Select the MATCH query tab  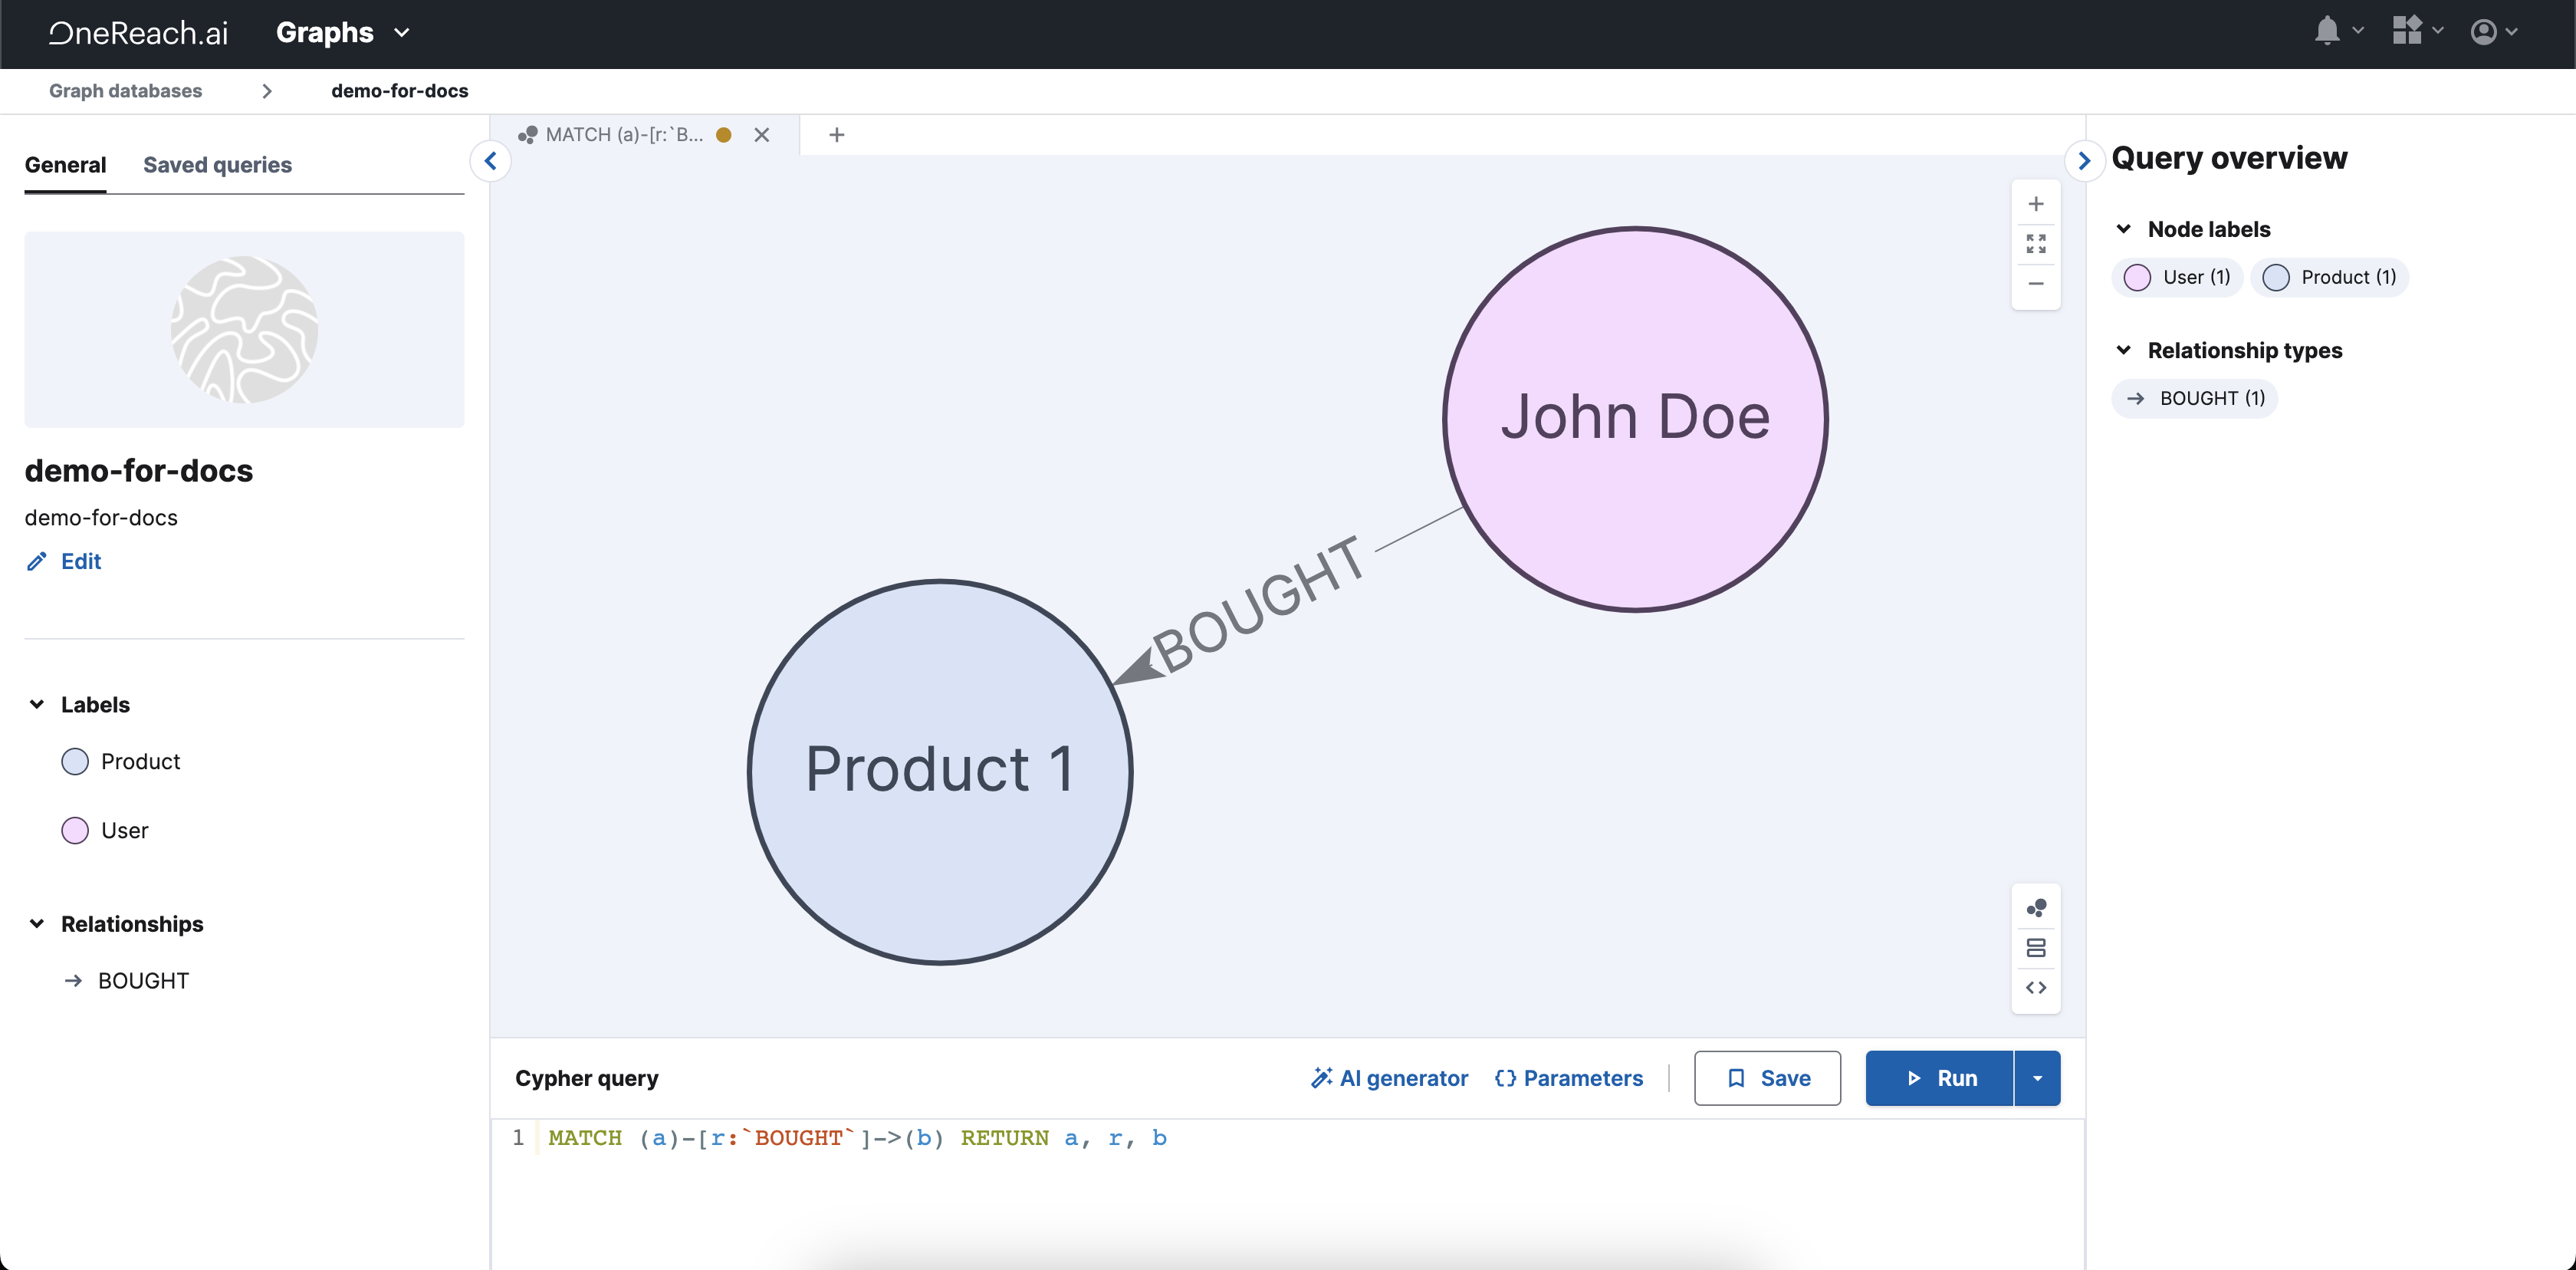click(x=625, y=135)
